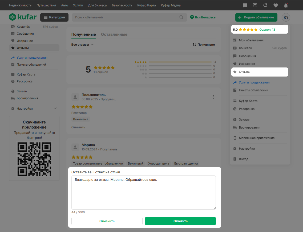The width and height of the screenshot is (303, 232).
Task: Select Отзывы in left sidebar
Action: [x=34, y=48]
